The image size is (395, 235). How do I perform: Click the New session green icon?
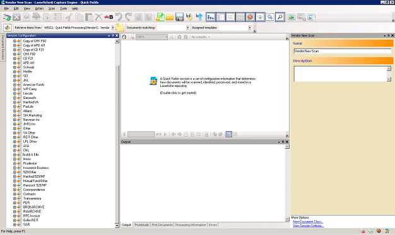(x=160, y=17)
